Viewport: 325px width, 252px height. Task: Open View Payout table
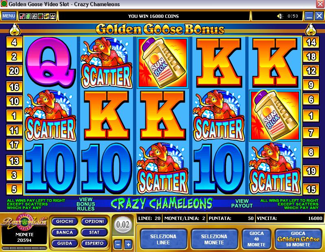pos(242,203)
